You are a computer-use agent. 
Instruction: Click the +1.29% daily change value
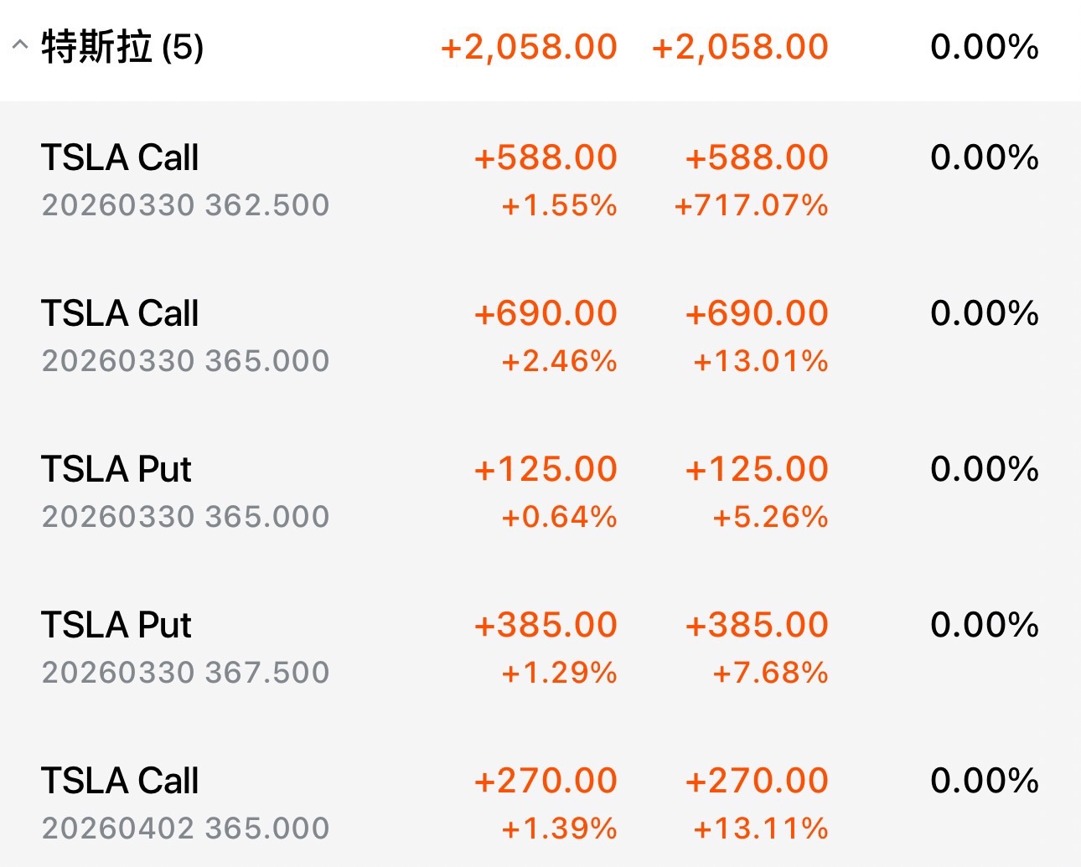(x=559, y=673)
